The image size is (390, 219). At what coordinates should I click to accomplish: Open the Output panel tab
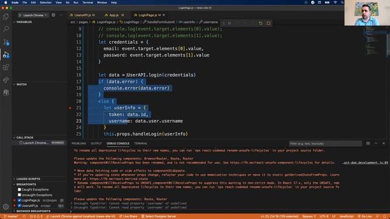[x=96, y=144]
